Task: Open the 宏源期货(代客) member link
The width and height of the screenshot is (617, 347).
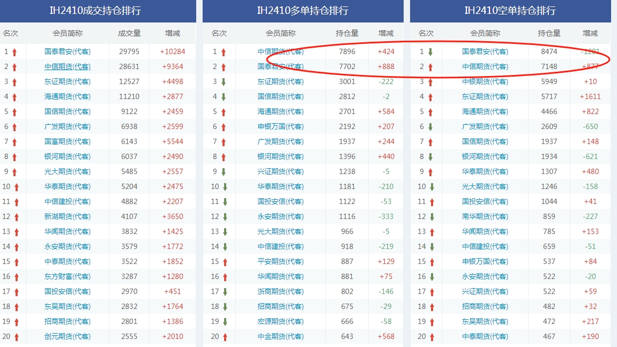Action: pos(280,321)
